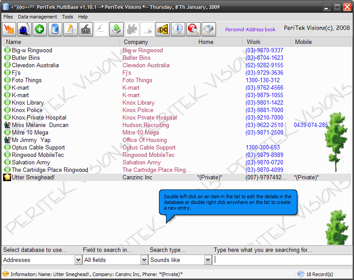Viewport: 354px width, 280px height.
Task: Click the green icon beside Salvation Army name
Action: click(7, 162)
